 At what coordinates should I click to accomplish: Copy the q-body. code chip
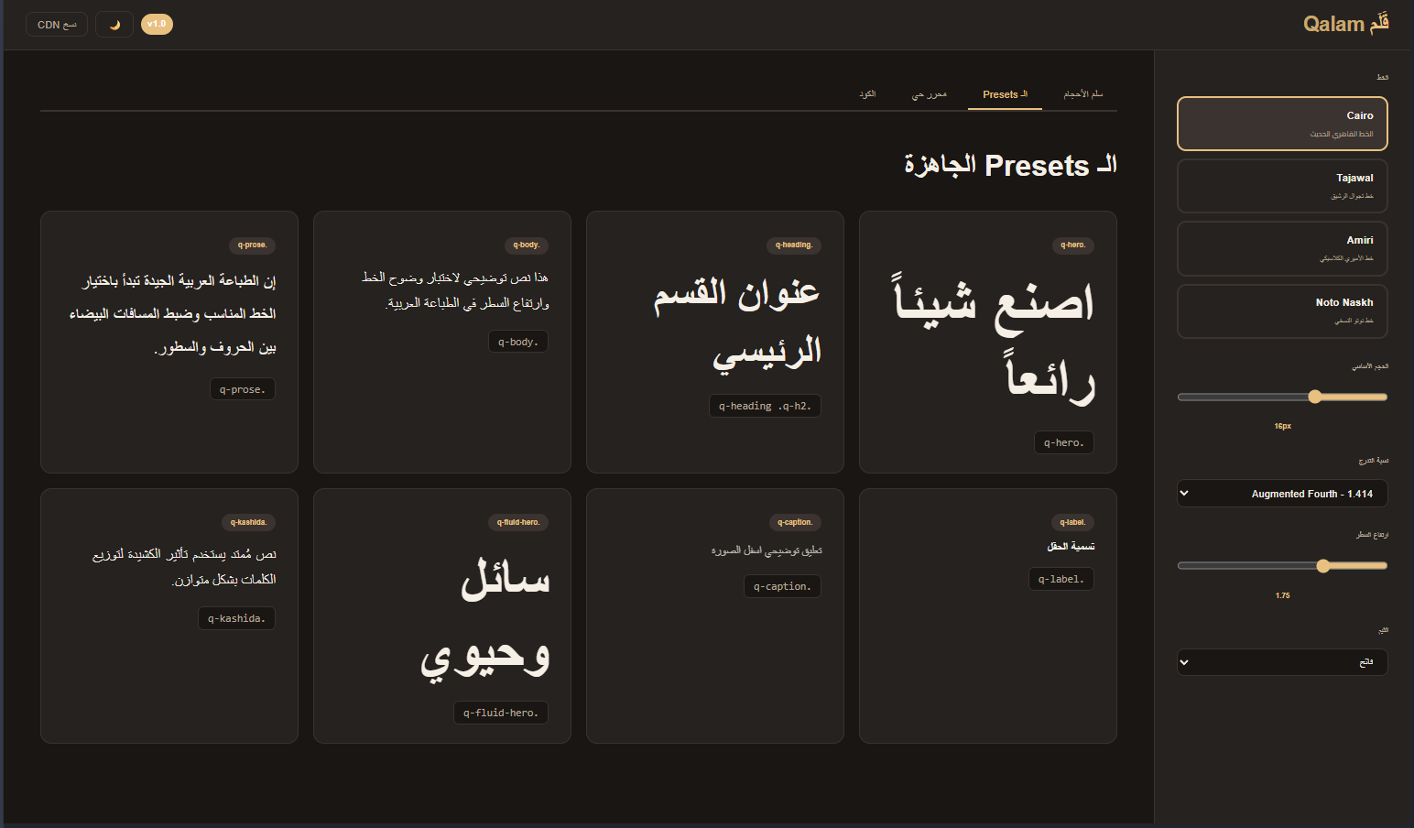tap(518, 342)
